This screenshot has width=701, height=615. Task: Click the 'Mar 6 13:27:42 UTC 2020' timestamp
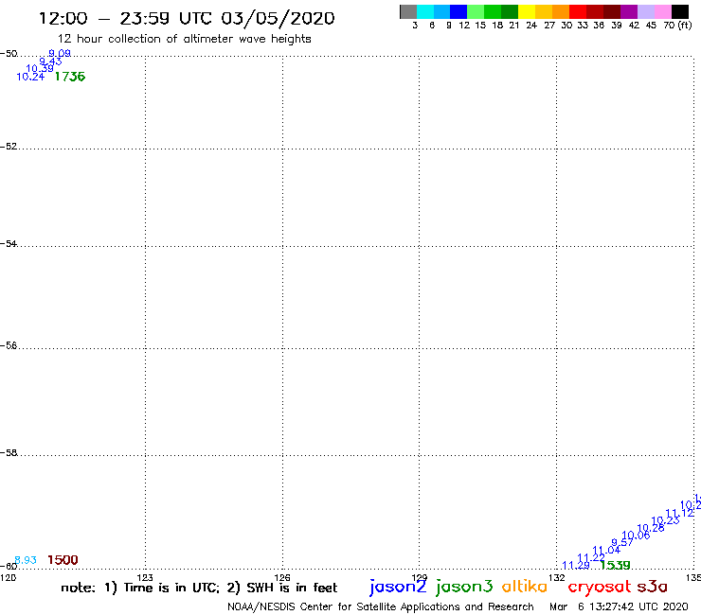pyautogui.click(x=619, y=607)
